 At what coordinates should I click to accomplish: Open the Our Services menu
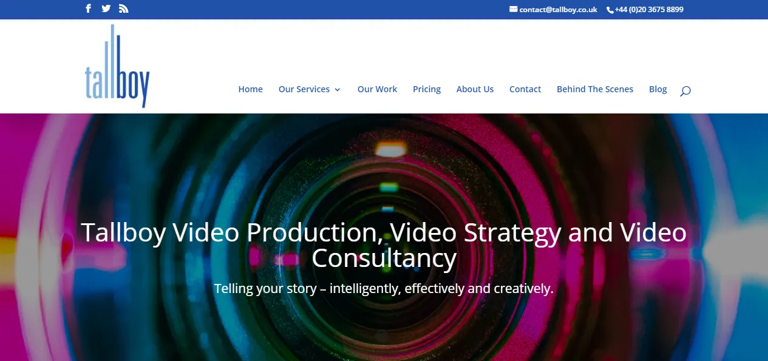point(304,89)
